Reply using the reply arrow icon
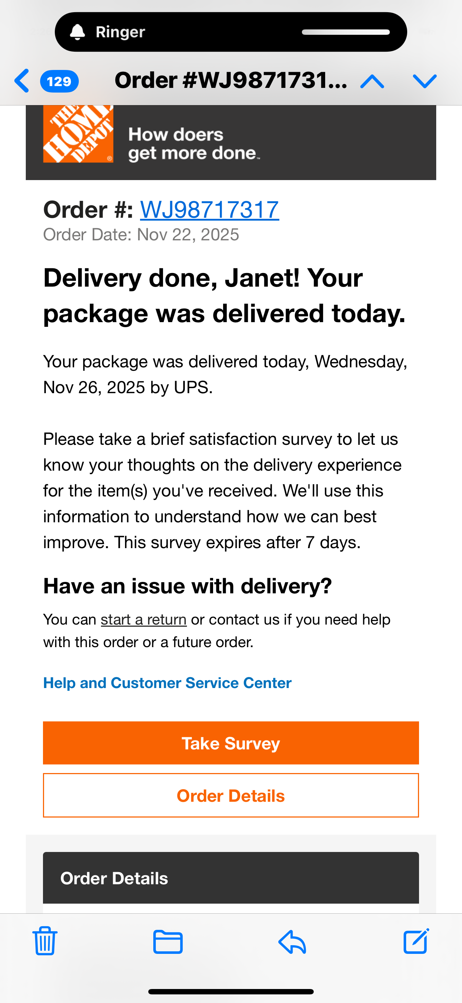Screen dimensions: 462x1003 pyautogui.click(x=293, y=942)
